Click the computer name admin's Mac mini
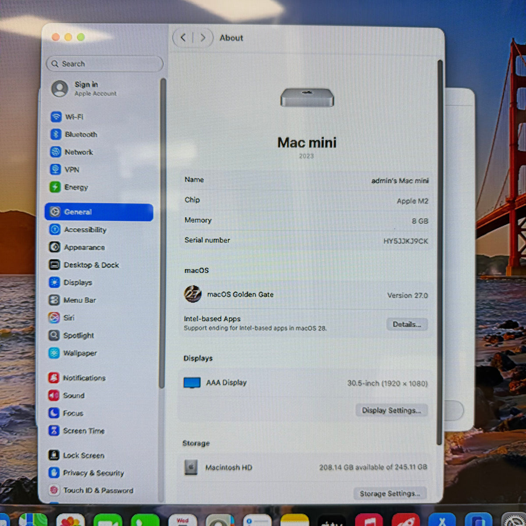 point(400,181)
